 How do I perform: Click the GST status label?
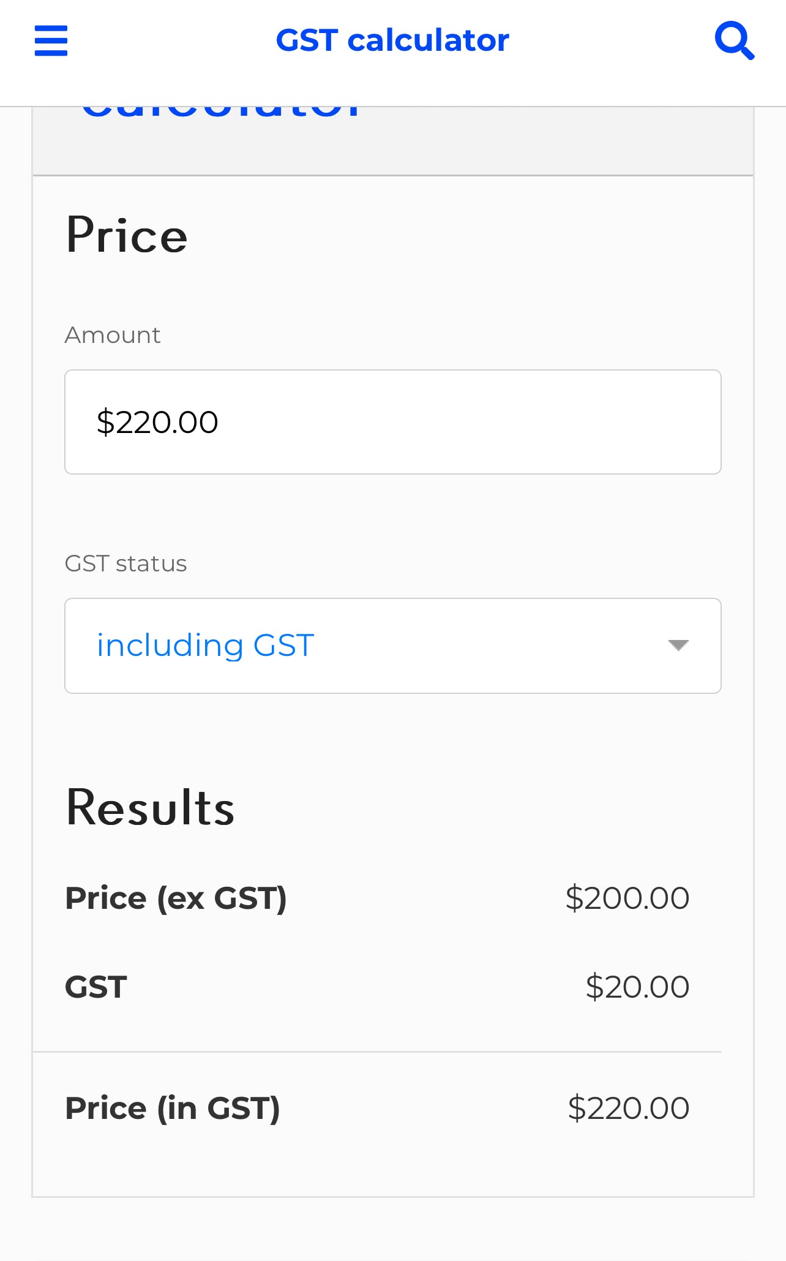coord(125,563)
